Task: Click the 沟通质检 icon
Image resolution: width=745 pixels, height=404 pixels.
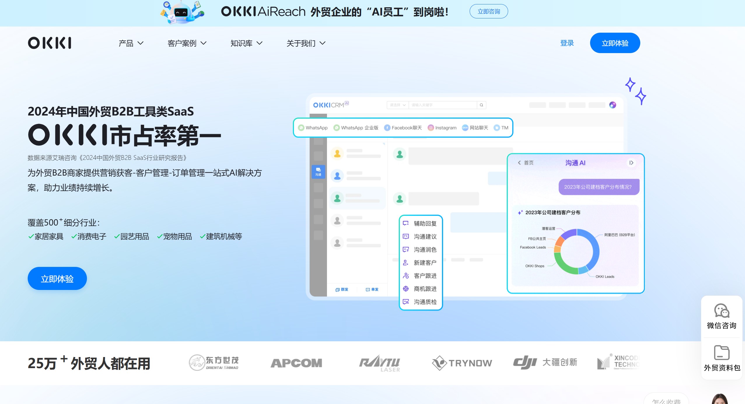Action: pos(406,302)
